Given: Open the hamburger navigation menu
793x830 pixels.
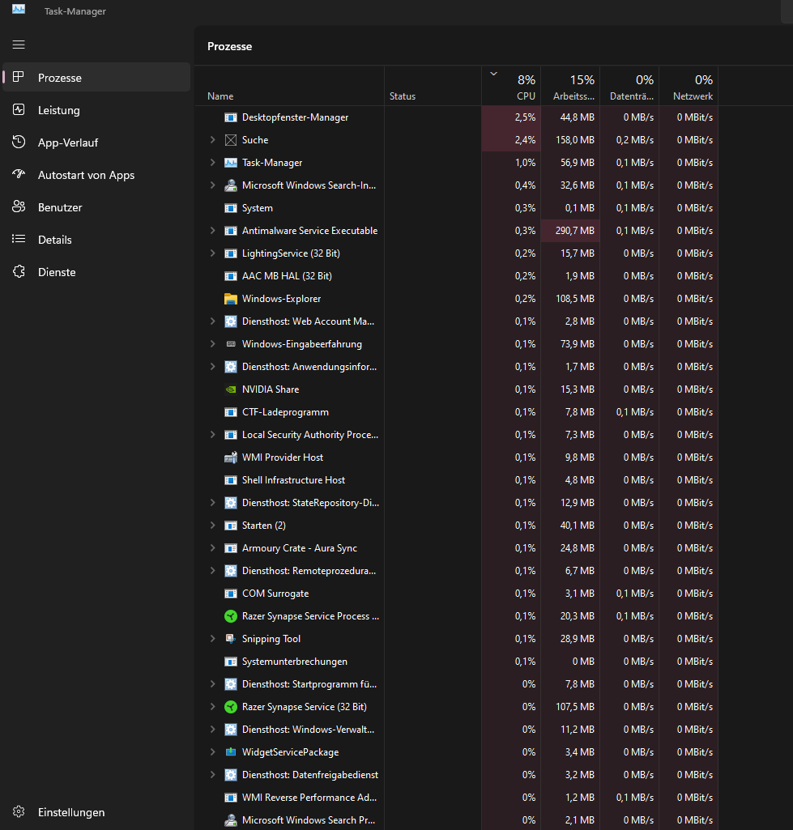Looking at the screenshot, I should click(19, 45).
